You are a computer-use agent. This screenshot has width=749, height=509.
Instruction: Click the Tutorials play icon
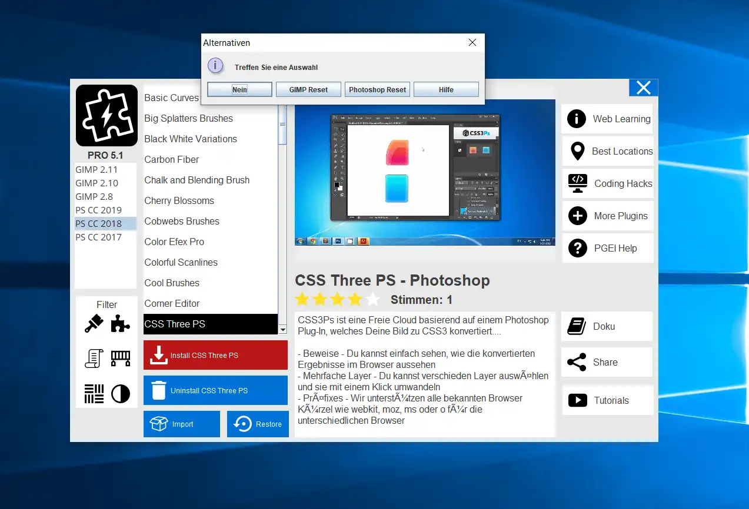tap(578, 400)
